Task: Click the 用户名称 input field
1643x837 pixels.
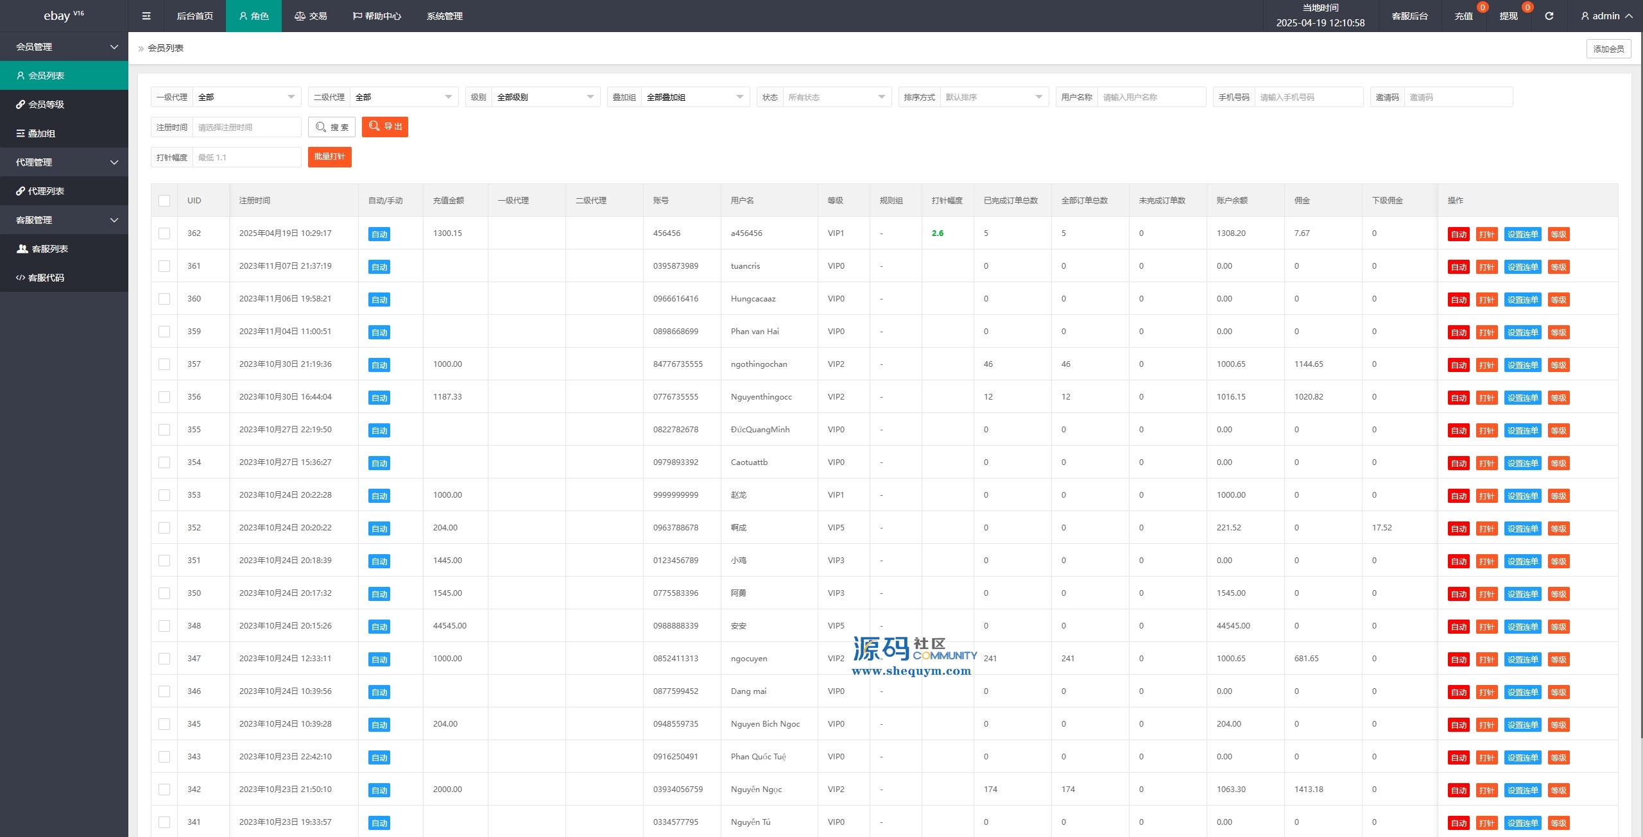Action: (x=1151, y=97)
